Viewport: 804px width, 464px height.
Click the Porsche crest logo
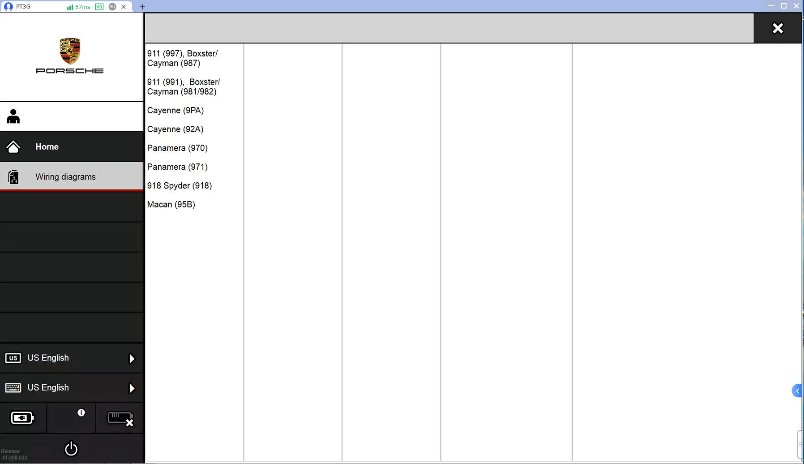tap(70, 51)
